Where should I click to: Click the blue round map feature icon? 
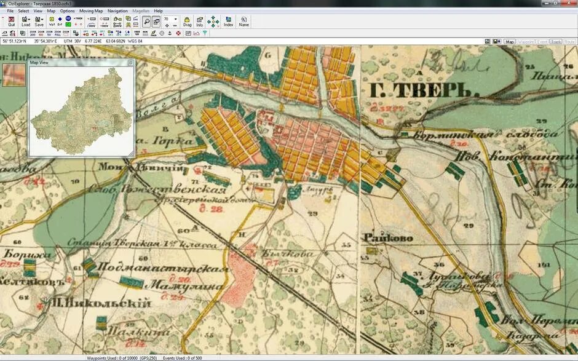68,18
